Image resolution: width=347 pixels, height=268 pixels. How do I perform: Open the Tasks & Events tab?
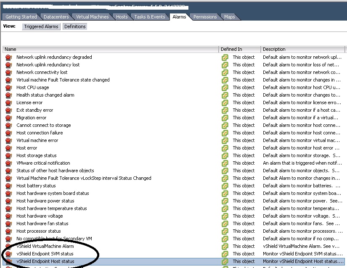pos(149,17)
